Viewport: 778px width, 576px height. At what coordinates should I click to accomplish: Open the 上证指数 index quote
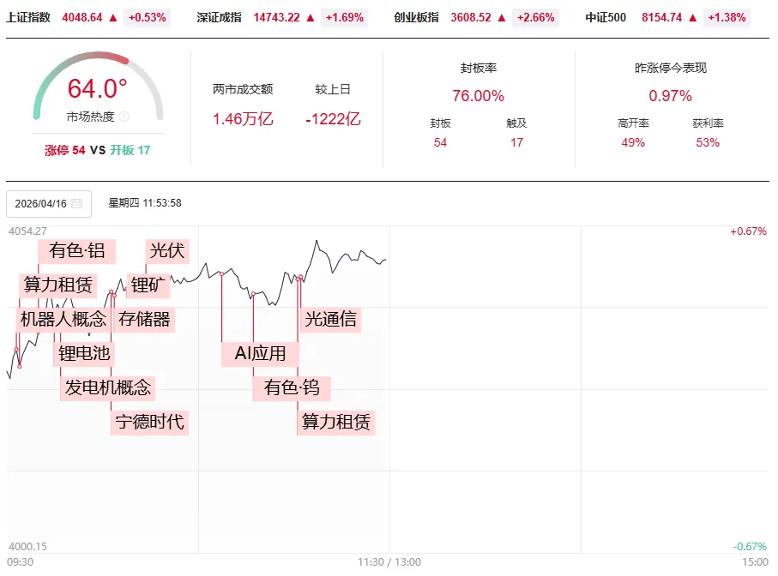coord(28,17)
